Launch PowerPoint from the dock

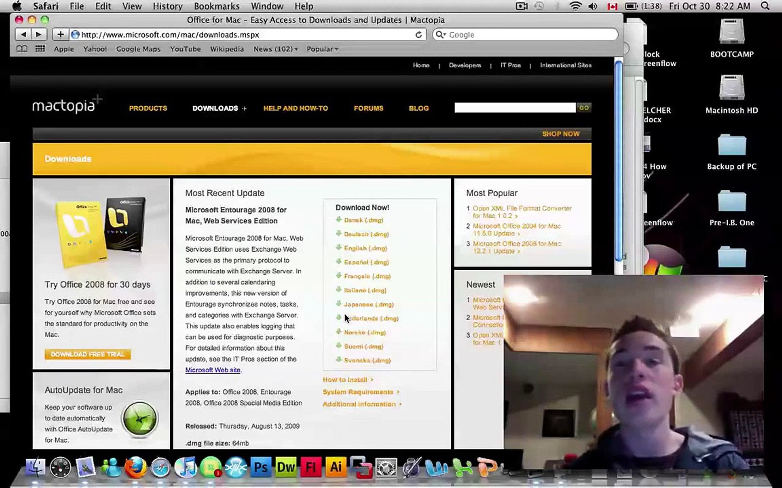point(487,468)
